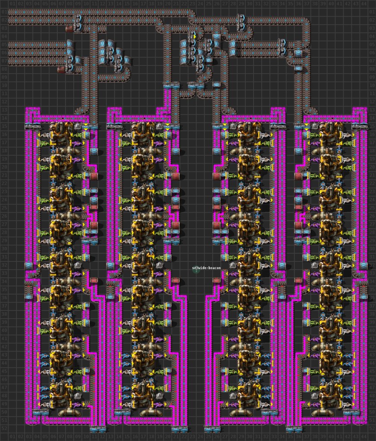The width and height of the screenshot is (376, 441).
Task: Select the splitter at column 34 rows 05-06
Action: tap(282, 47)
